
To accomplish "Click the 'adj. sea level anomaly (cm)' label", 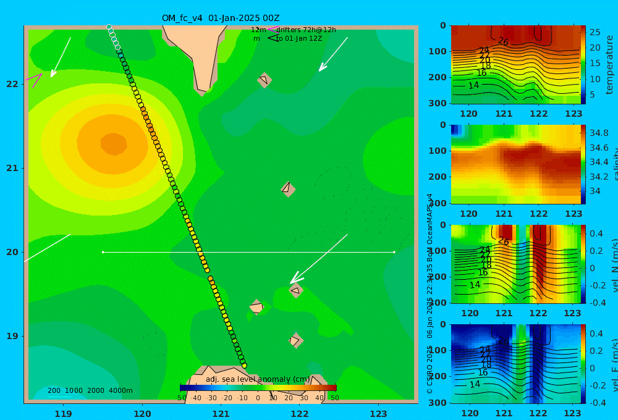I will 258,379.
